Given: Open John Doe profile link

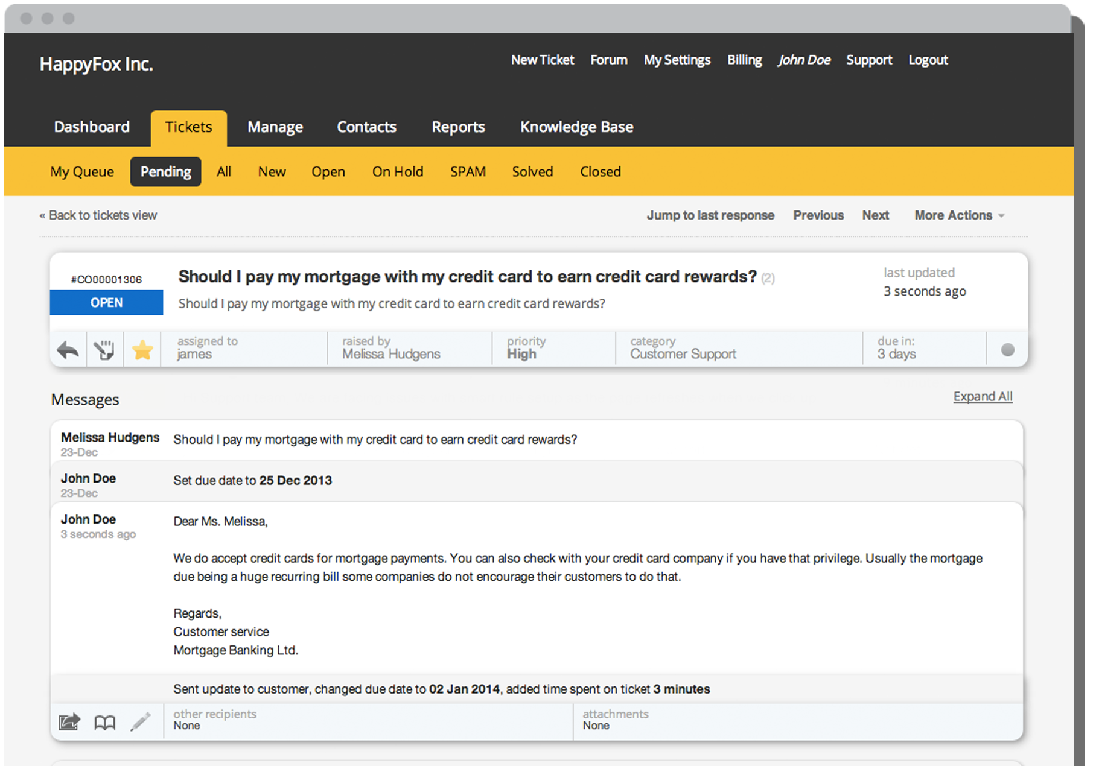Looking at the screenshot, I should (x=804, y=60).
